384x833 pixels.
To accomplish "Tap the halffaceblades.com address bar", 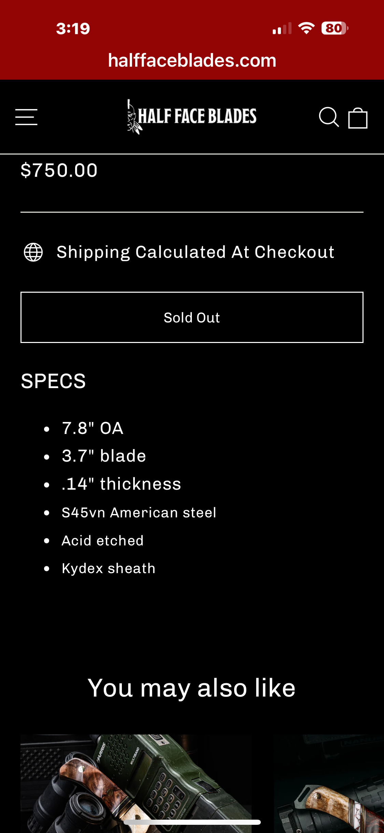I will (192, 60).
